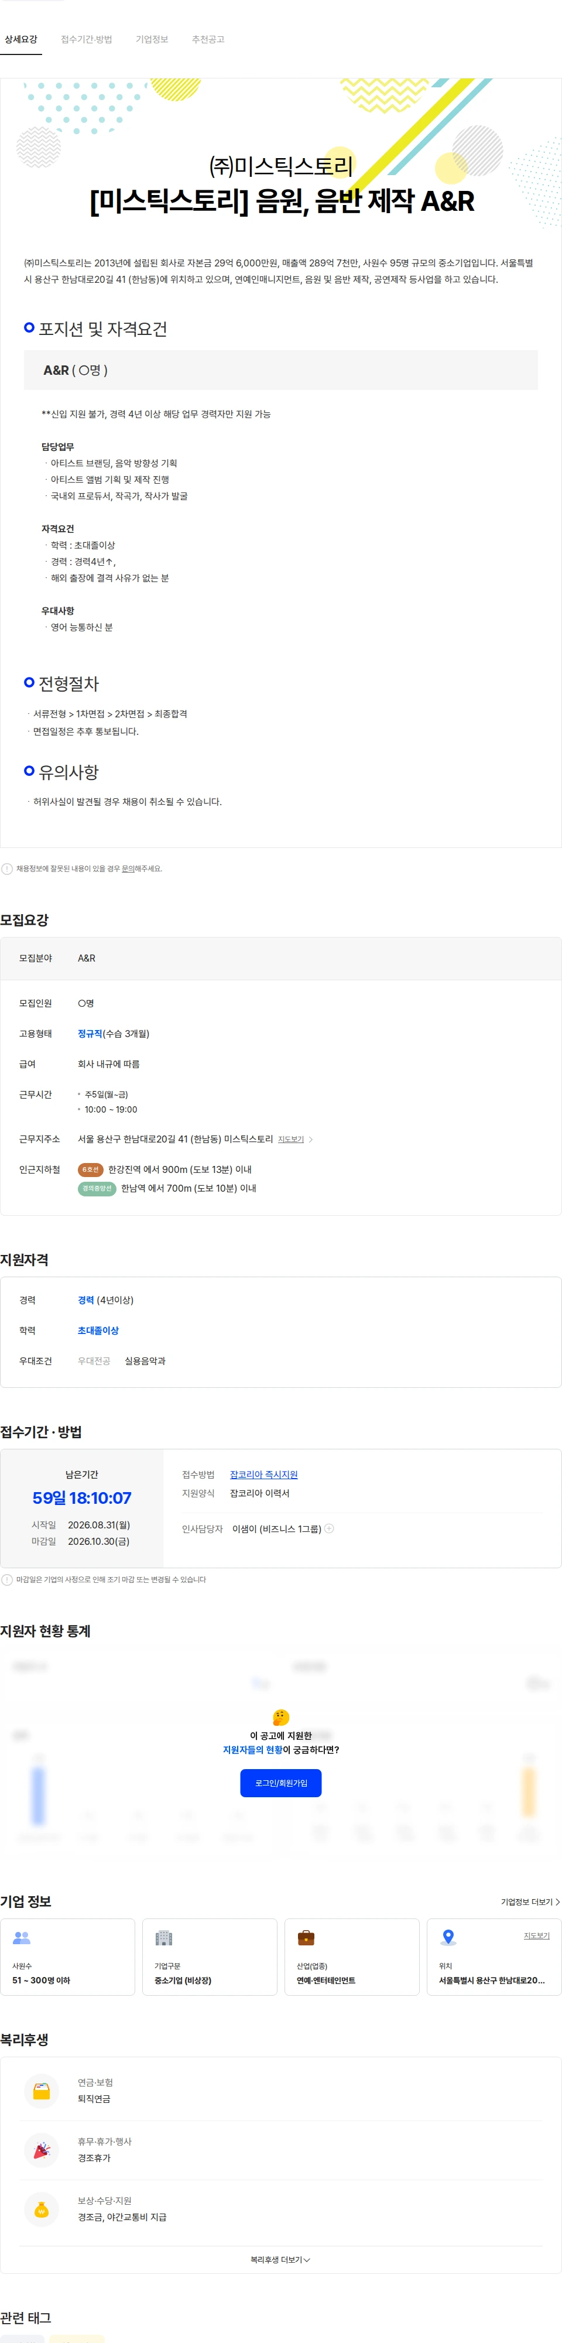This screenshot has height=2343, width=562.
Task: Click the 마감일 2026.10.30(금) date
Action: pyautogui.click(x=98, y=1541)
